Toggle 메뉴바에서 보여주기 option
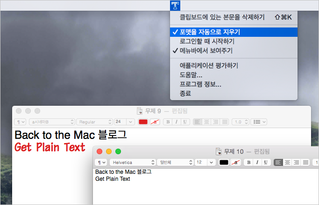This screenshot has height=205, width=319. (234, 51)
